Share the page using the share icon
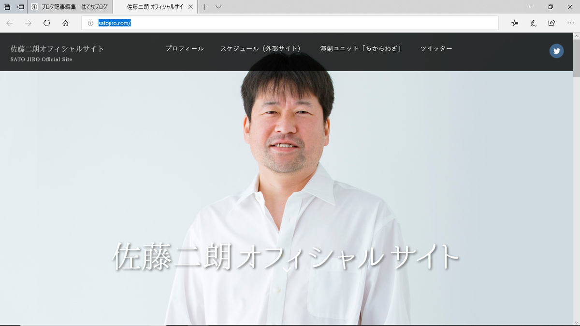The width and height of the screenshot is (580, 326). (x=551, y=23)
